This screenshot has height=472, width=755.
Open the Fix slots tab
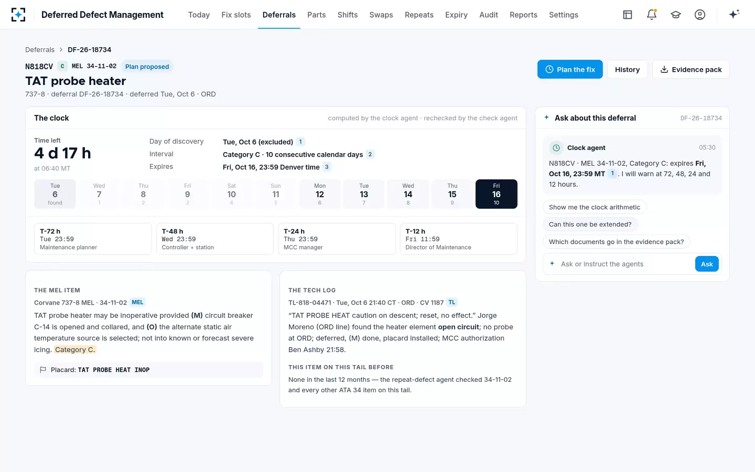[x=236, y=15]
